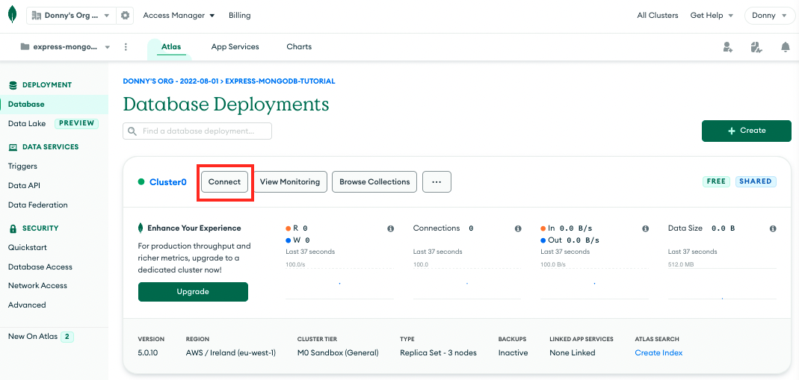The width and height of the screenshot is (799, 380).
Task: Click the View Monitoring button
Action: point(290,181)
